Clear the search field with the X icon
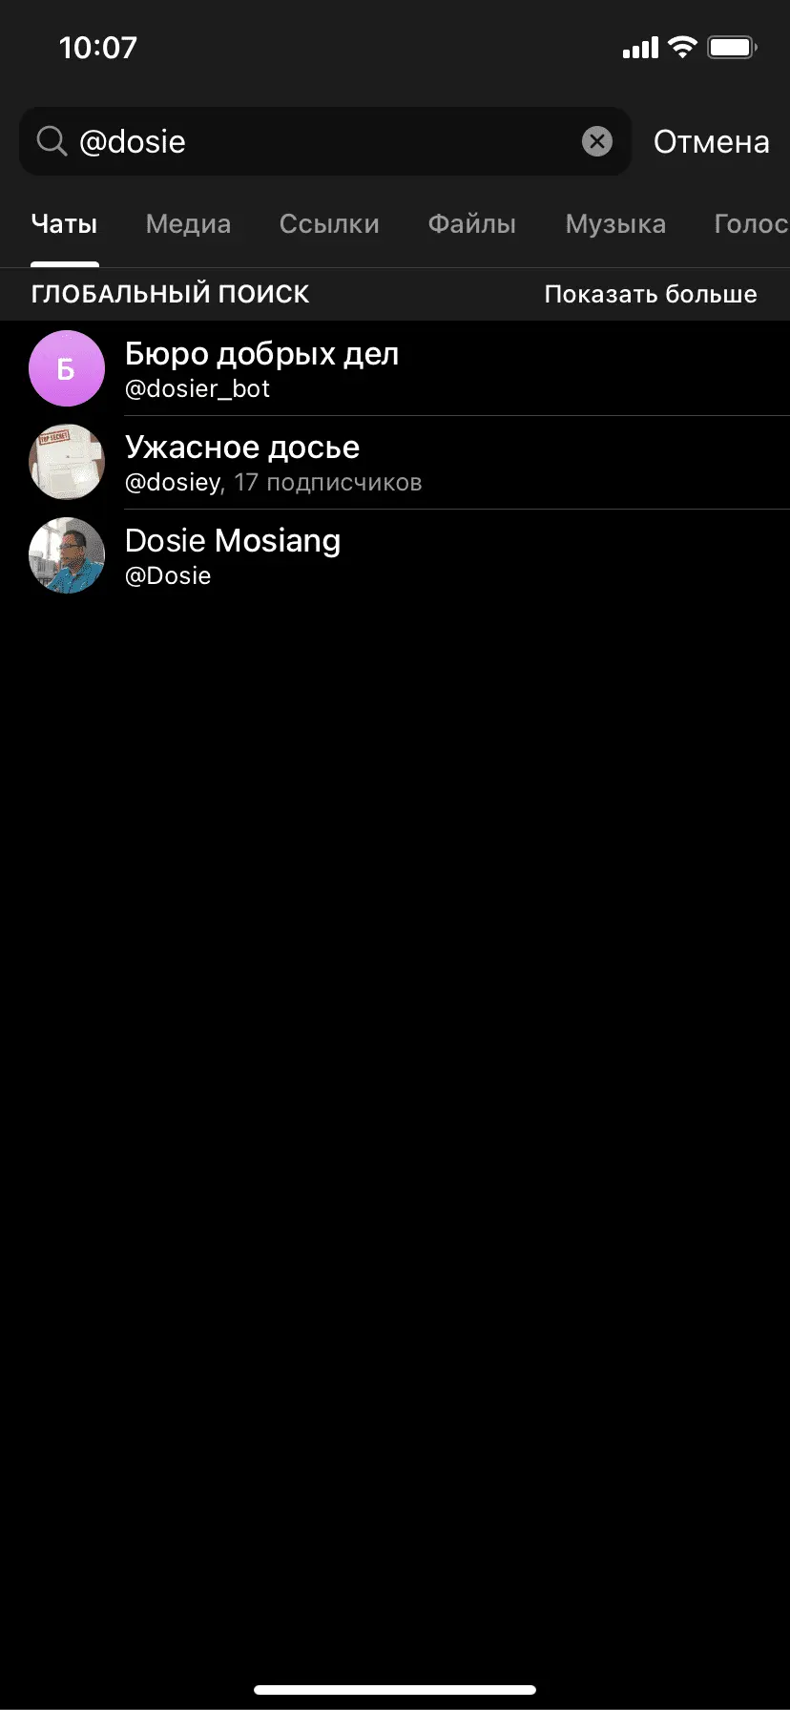This screenshot has height=1710, width=790. (597, 141)
